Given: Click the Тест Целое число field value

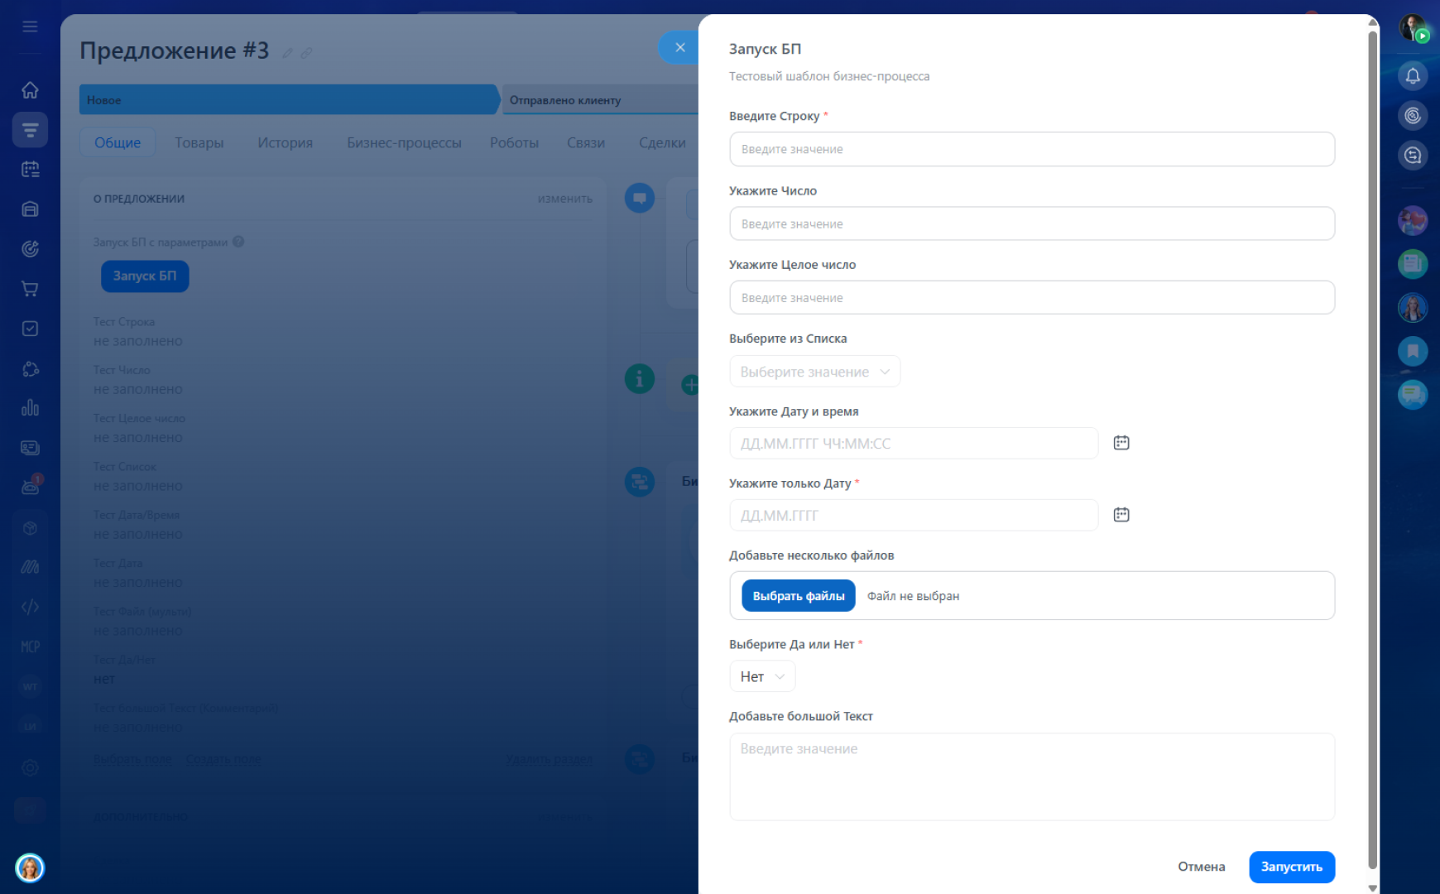Looking at the screenshot, I should tap(138, 437).
